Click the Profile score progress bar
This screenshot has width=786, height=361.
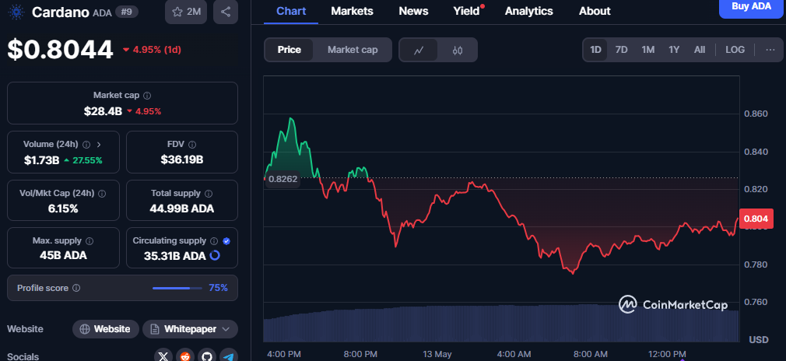pyautogui.click(x=177, y=288)
